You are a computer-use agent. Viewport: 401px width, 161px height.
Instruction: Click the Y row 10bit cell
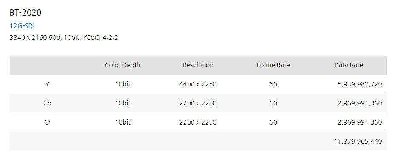(122, 84)
